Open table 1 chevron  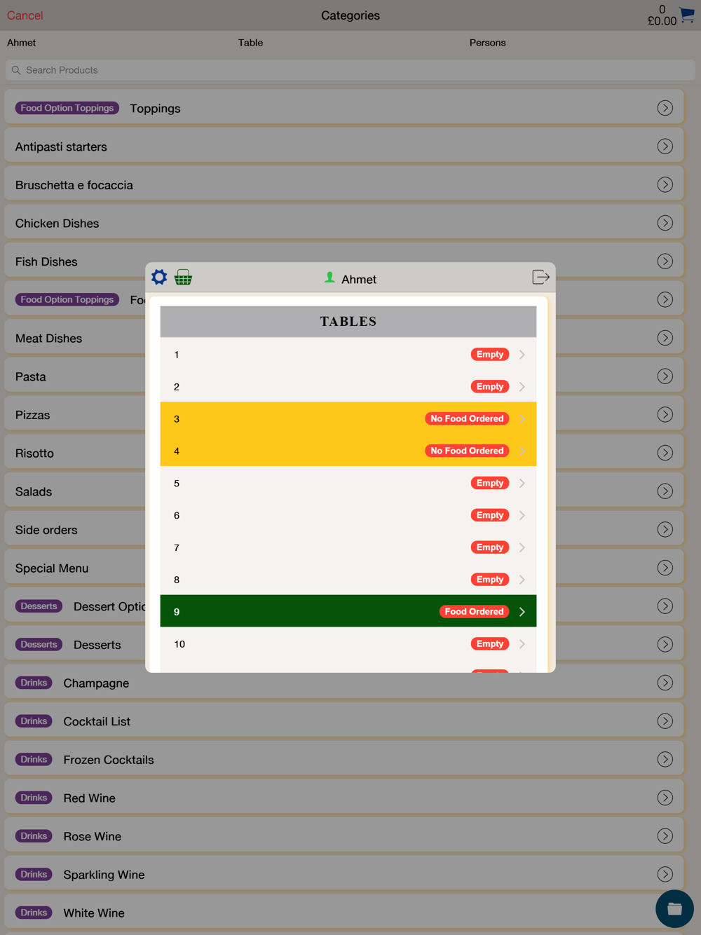tap(522, 355)
